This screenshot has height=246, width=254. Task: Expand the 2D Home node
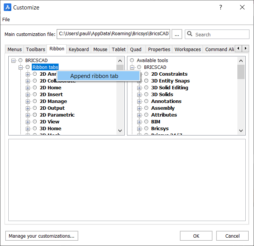pos(28,88)
